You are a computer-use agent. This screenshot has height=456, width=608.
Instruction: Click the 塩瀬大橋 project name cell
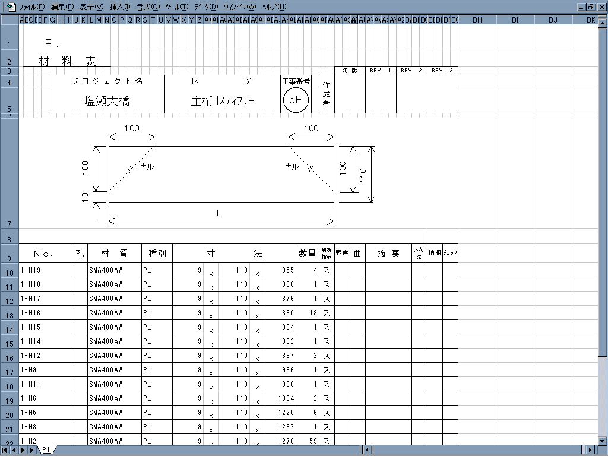(x=107, y=101)
